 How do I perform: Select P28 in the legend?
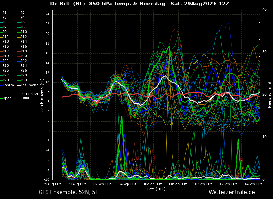pos(22,75)
